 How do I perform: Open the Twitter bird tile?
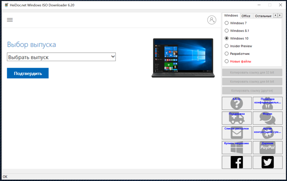(x=267, y=162)
